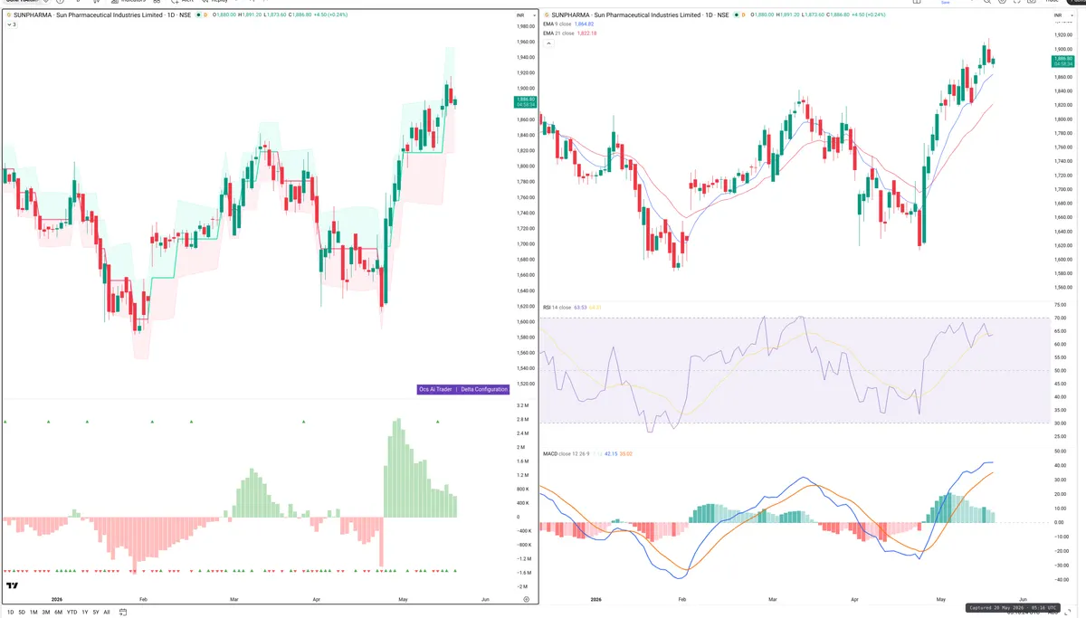
Task: Click the orange D data icon on left chart
Action: click(206, 15)
